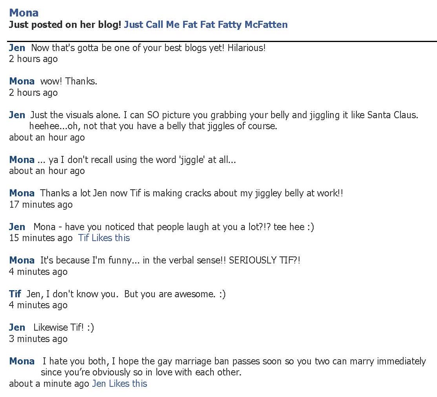Click the '15 minutes ago' timestamp
This screenshot has height=397, width=437.
(40, 238)
